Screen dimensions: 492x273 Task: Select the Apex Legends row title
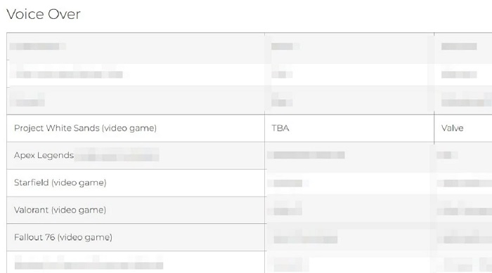[x=44, y=155]
